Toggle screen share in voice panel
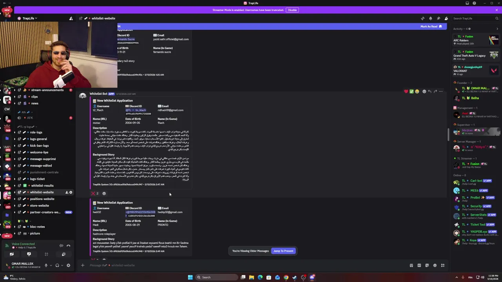The width and height of the screenshot is (502, 282). (29, 254)
